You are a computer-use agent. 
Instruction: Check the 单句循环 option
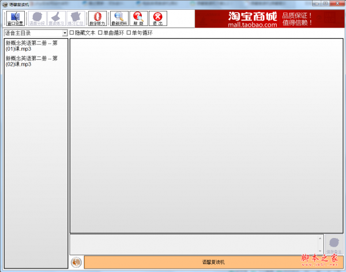coord(129,33)
